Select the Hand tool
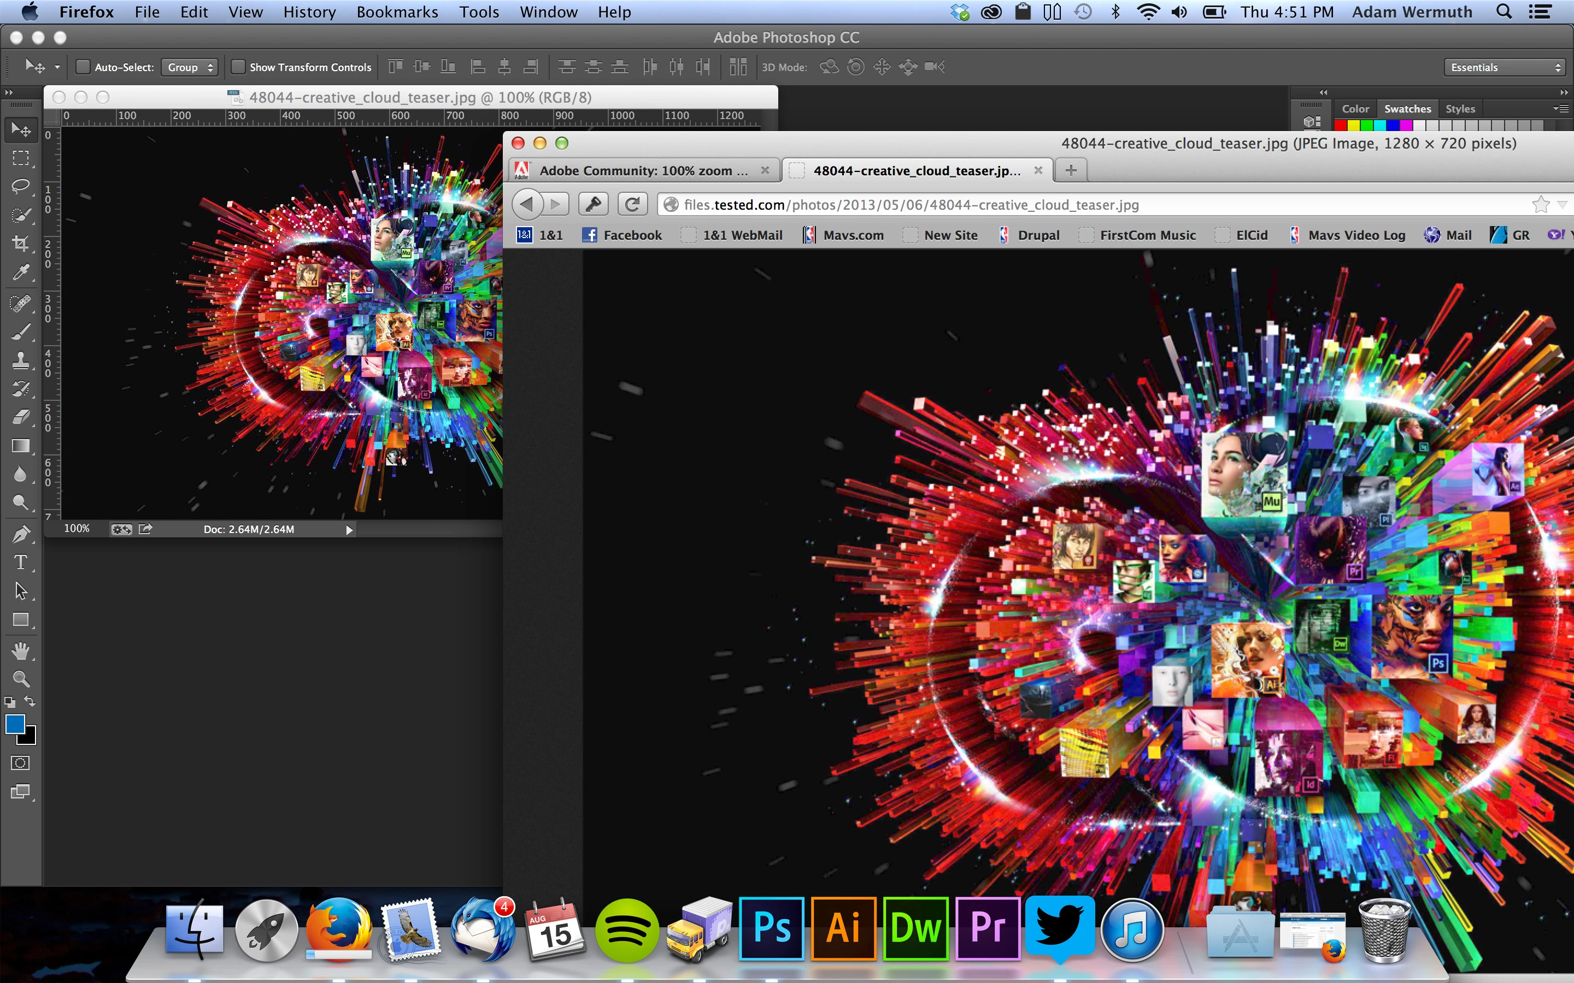 (x=21, y=650)
